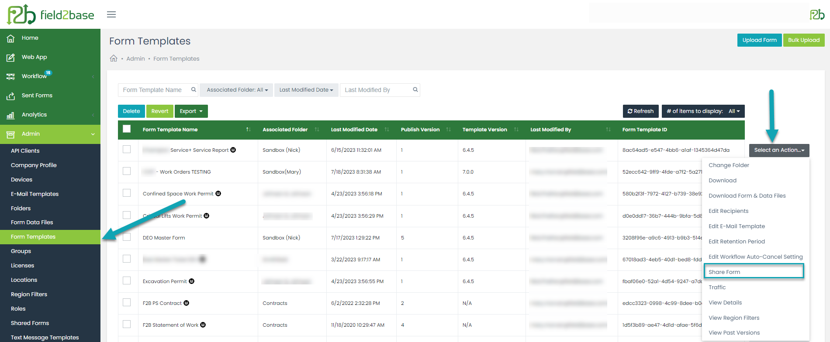Sort by Last Modified Date arrows
Viewport: 830px width, 342px height.
click(x=387, y=130)
